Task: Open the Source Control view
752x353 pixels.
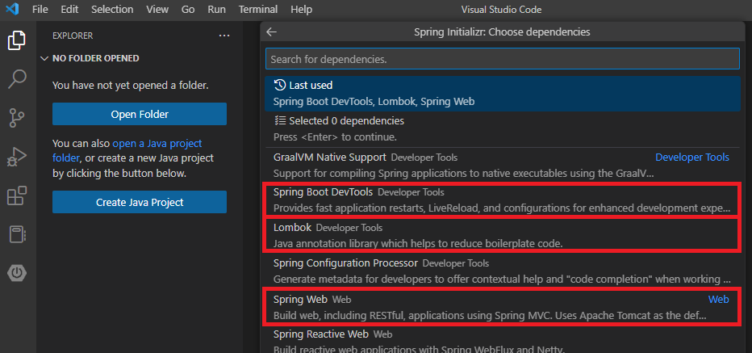Action: pyautogui.click(x=17, y=118)
